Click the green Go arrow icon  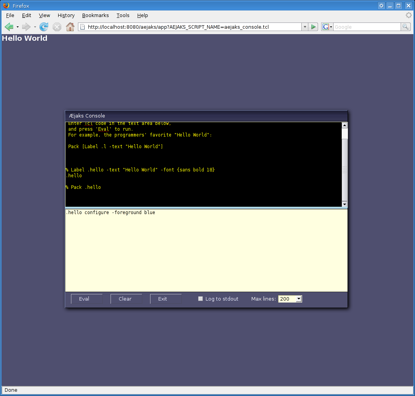(314, 27)
